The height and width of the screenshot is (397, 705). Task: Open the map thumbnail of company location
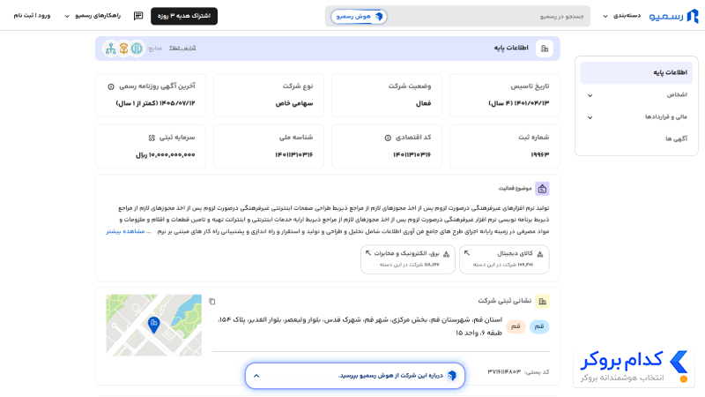[x=153, y=325]
